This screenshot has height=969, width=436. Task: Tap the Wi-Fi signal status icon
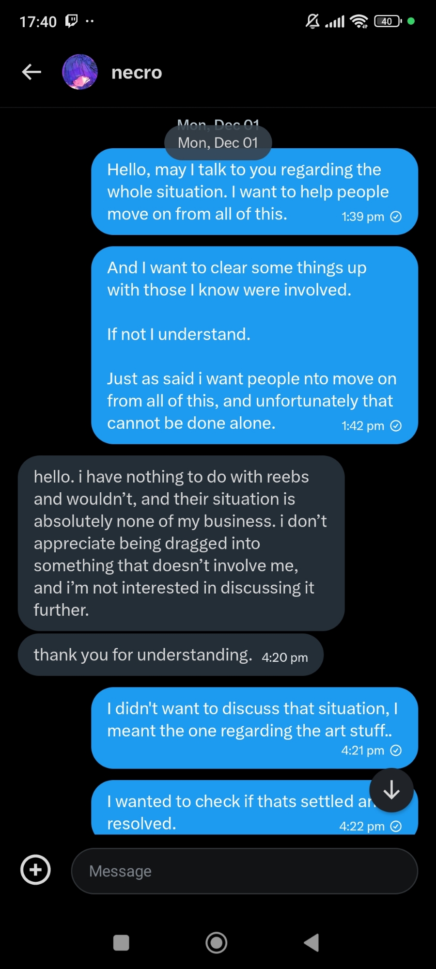pos(359,21)
